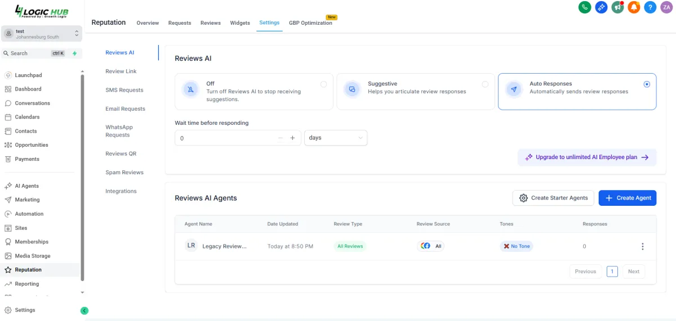
Task: Open the megaphone announcements icon
Action: click(617, 7)
